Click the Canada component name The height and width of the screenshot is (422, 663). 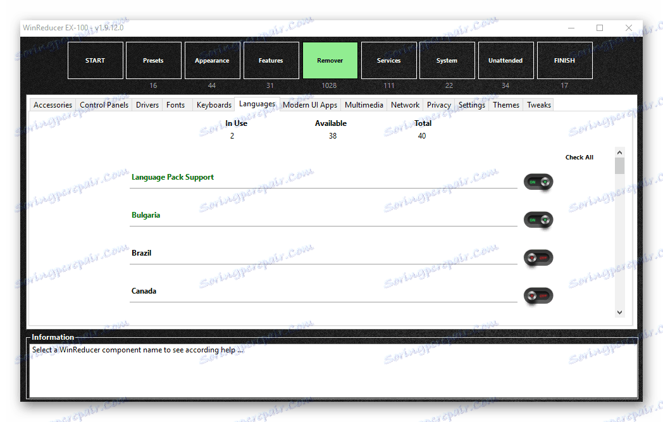(x=144, y=291)
